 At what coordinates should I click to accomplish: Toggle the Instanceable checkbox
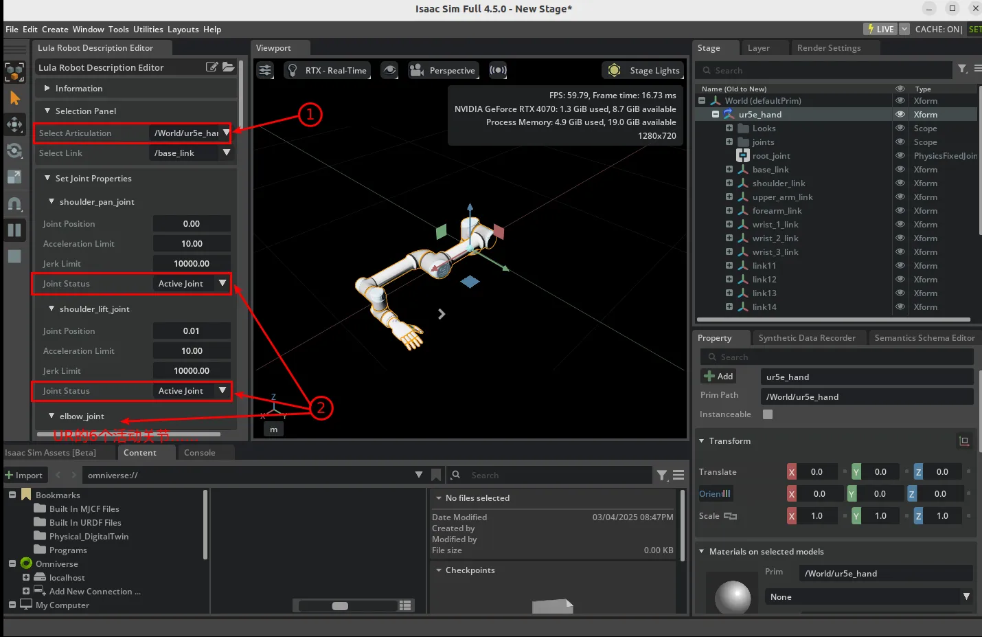tap(768, 414)
